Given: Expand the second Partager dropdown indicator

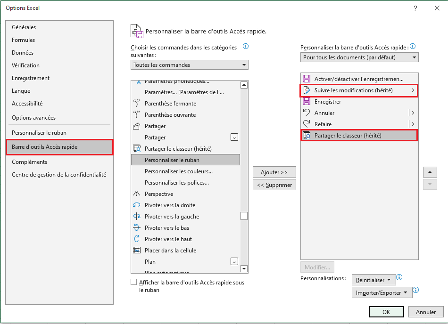Looking at the screenshot, I should click(x=234, y=138).
